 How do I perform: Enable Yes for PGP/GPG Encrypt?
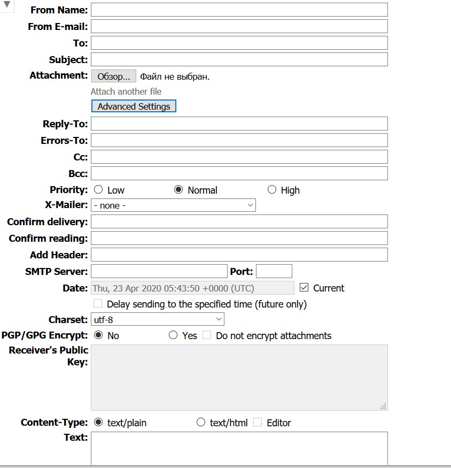(173, 335)
